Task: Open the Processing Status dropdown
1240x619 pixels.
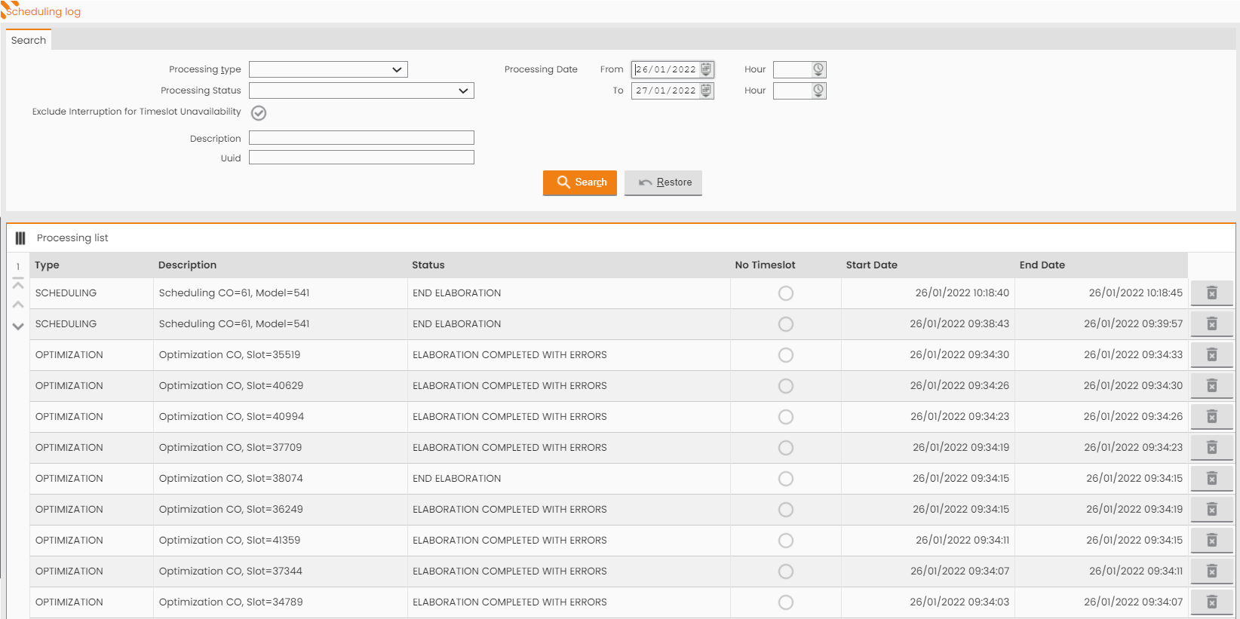Action: (x=361, y=90)
